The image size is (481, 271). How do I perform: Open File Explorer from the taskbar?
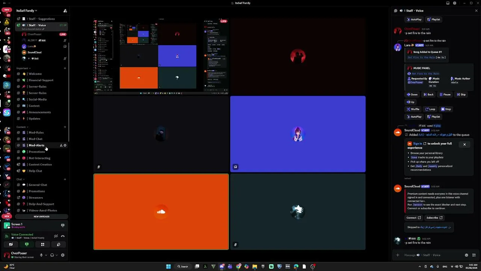[x=254, y=266]
